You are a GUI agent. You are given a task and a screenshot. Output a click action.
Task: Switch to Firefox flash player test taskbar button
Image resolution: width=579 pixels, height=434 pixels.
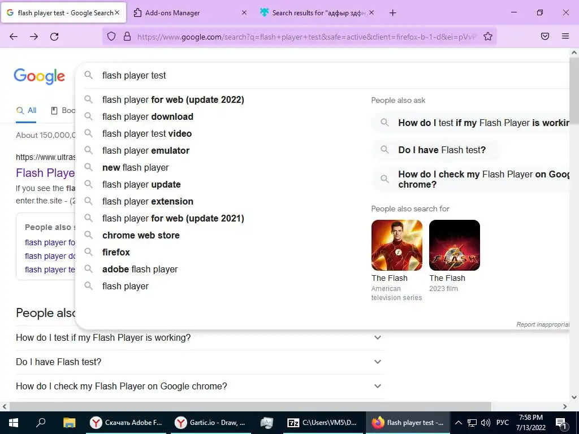(x=408, y=423)
